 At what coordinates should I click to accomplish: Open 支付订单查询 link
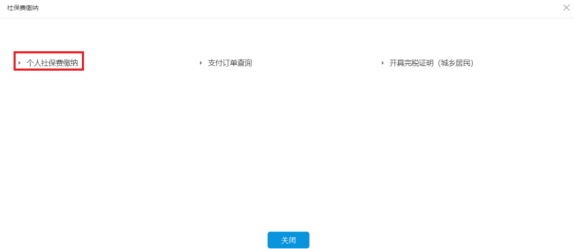230,63
